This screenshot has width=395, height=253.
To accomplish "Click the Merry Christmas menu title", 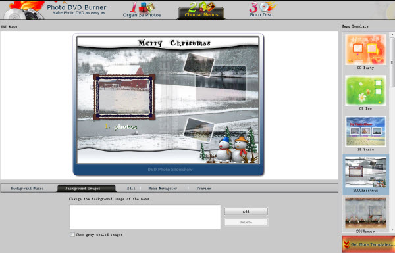I will pos(174,43).
